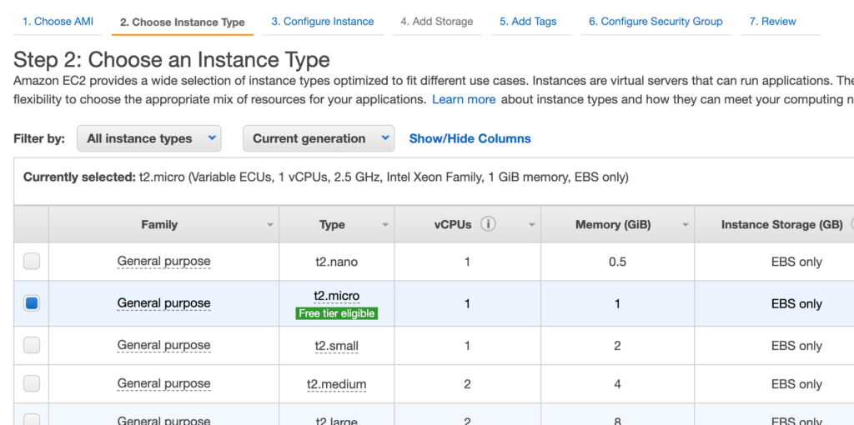
Task: Go to the 7. Review step
Action: (772, 21)
